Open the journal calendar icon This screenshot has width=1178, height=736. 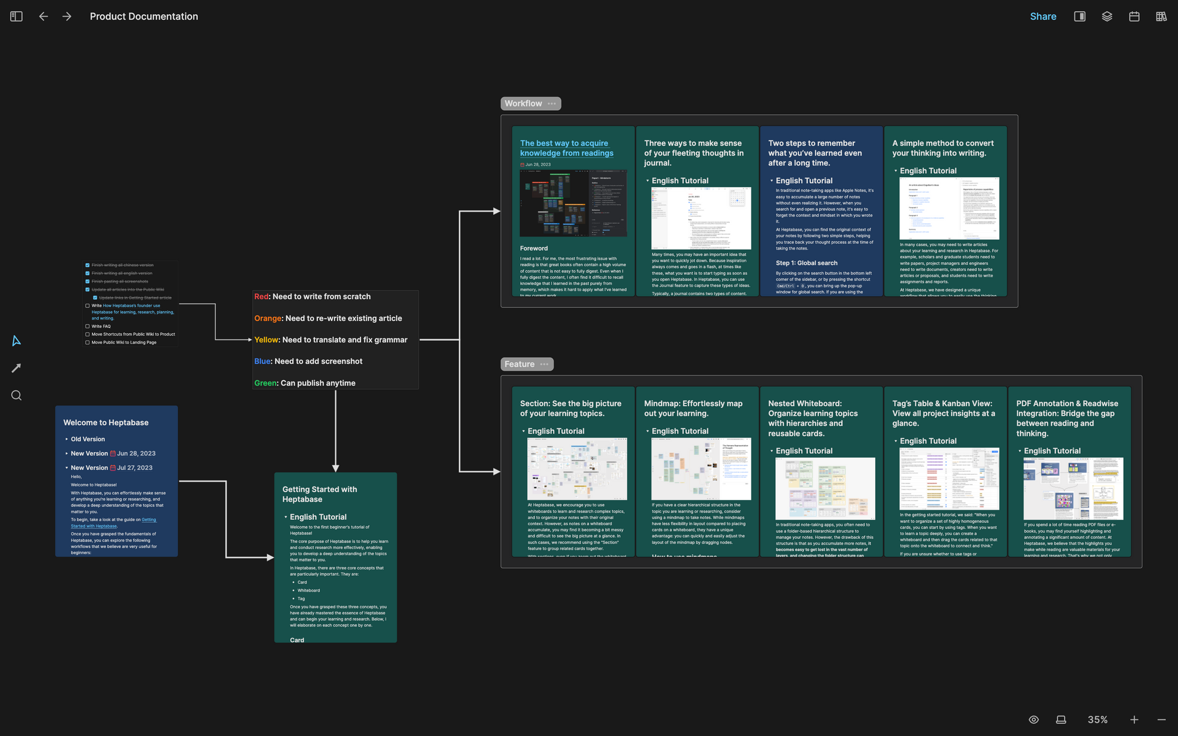(x=1134, y=16)
